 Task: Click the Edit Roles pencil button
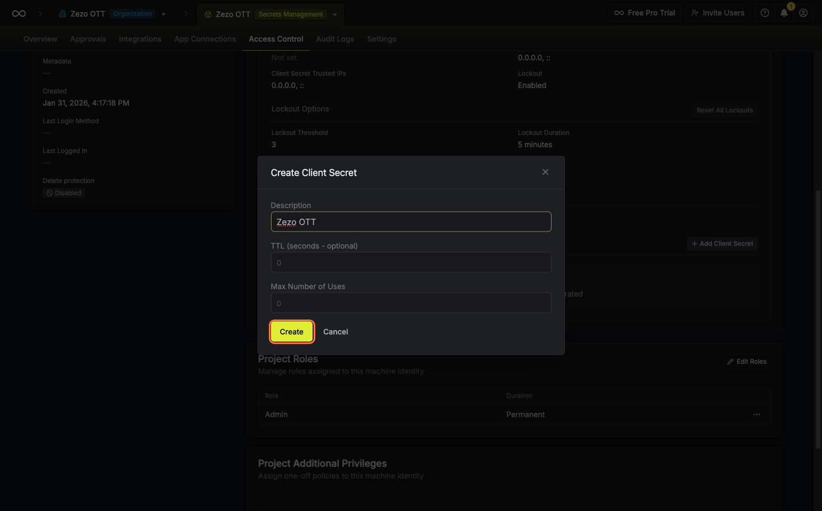pyautogui.click(x=746, y=362)
